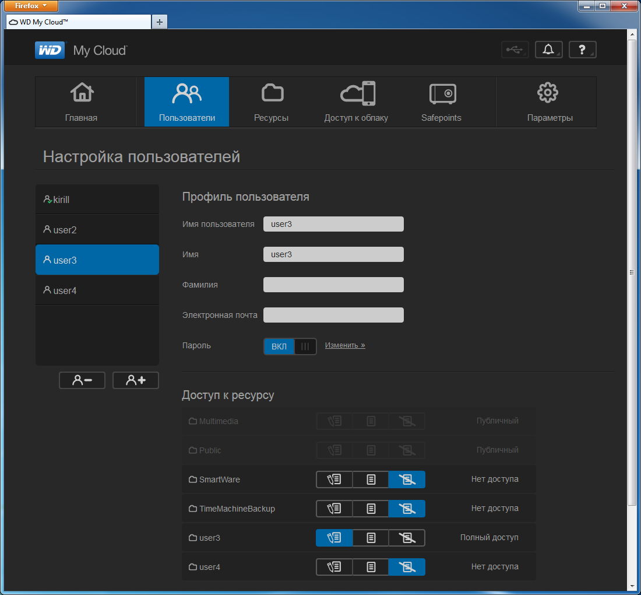Set SmartWare share to read-only access
Screen dimensions: 641x595
(x=371, y=479)
